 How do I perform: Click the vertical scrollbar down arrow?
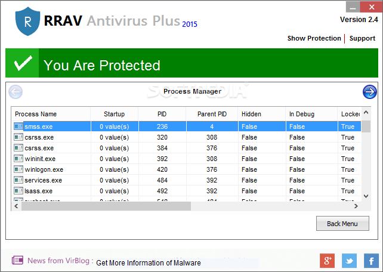pyautogui.click(x=366, y=196)
